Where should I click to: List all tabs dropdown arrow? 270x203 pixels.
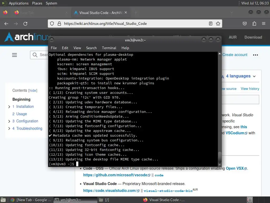(x=232, y=12)
